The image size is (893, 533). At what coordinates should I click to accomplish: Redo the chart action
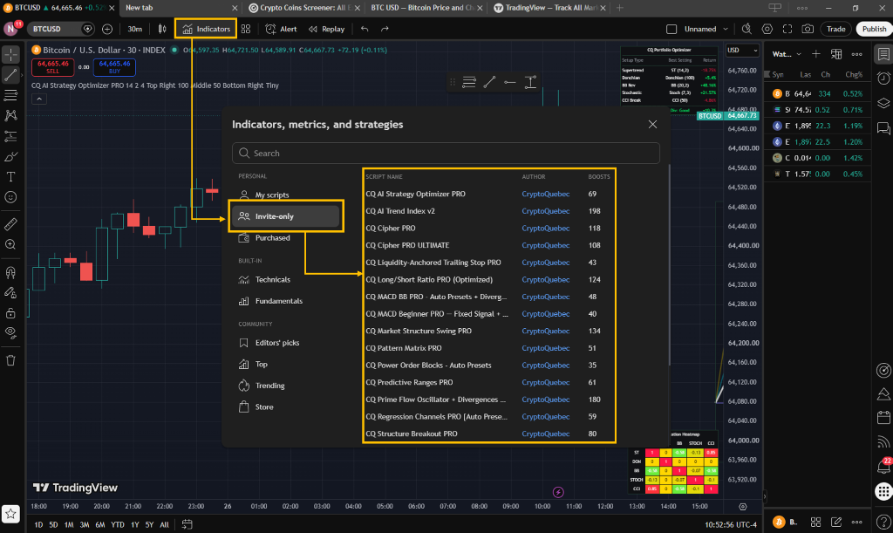click(385, 29)
